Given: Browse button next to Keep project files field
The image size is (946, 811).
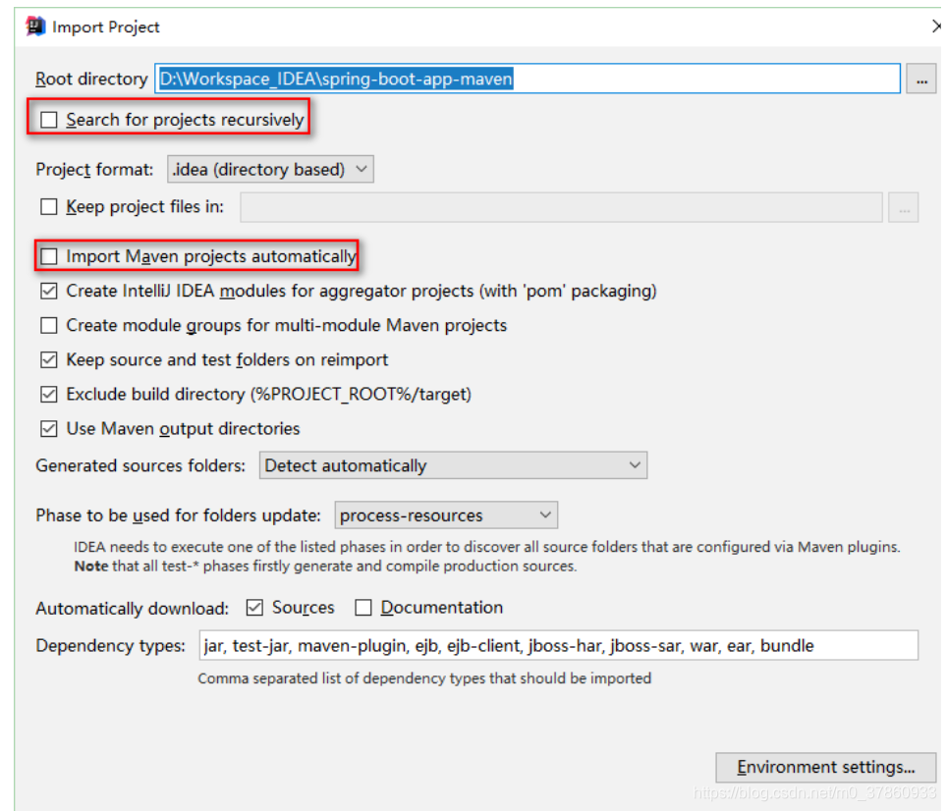Looking at the screenshot, I should 903,207.
